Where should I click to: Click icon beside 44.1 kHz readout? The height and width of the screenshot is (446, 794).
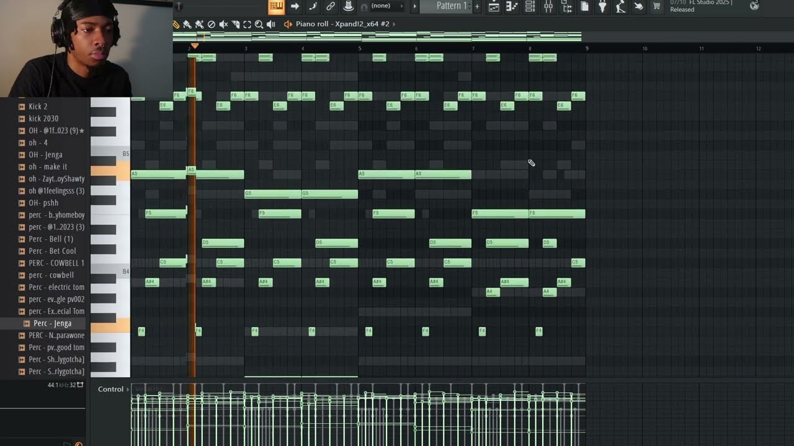(80, 385)
